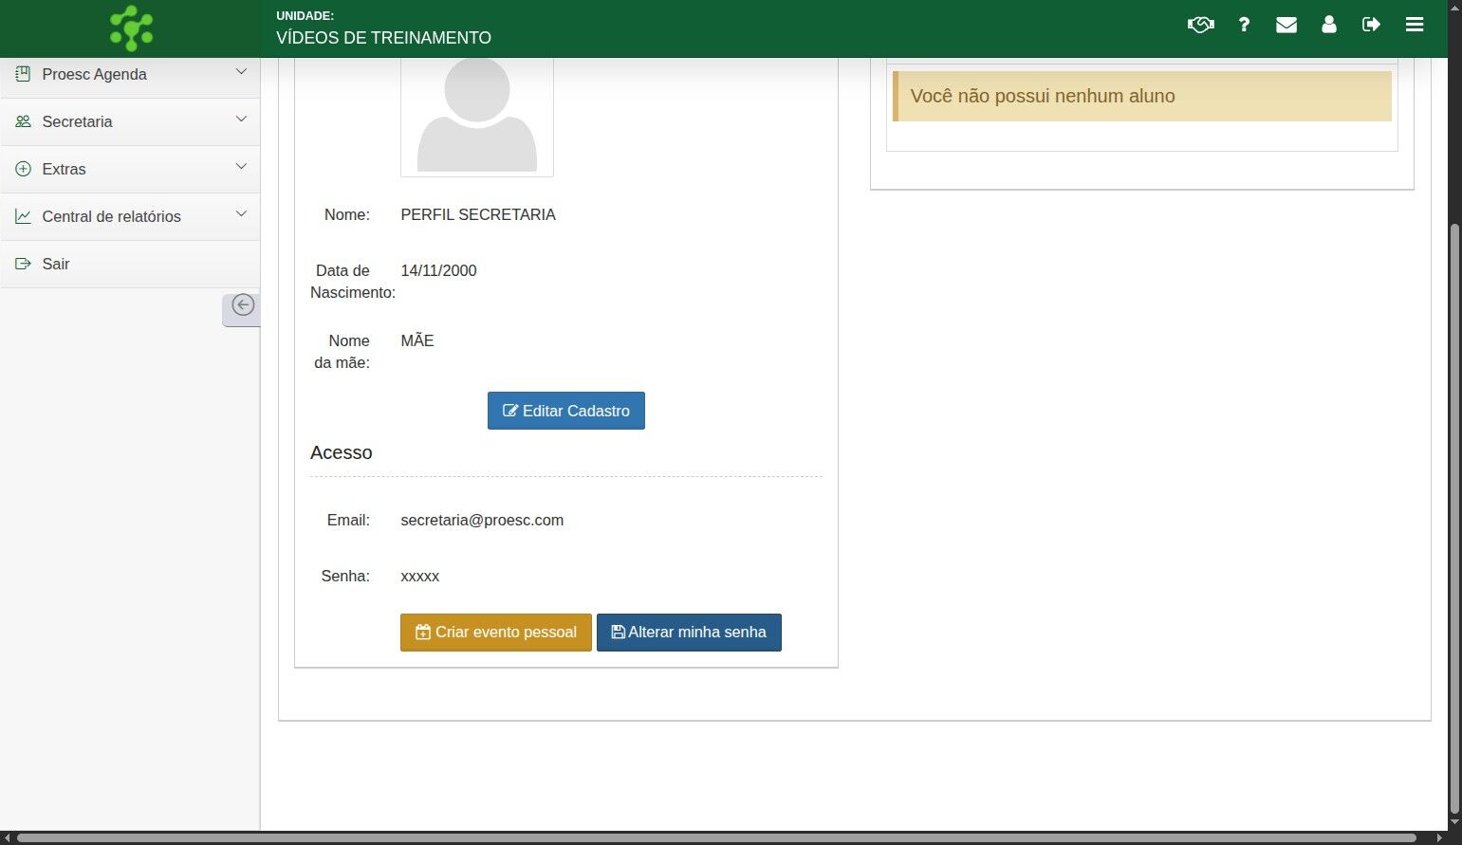Expand the Secretaria menu chevron
This screenshot has width=1462, height=845.
pyautogui.click(x=241, y=119)
